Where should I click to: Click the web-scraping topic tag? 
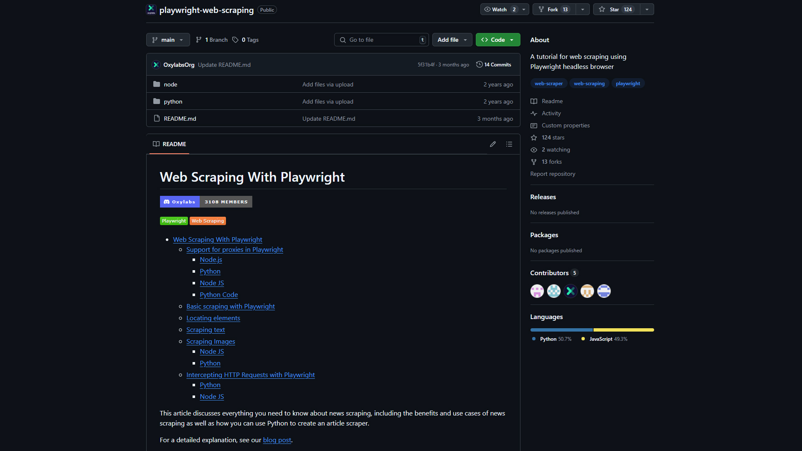point(589,84)
